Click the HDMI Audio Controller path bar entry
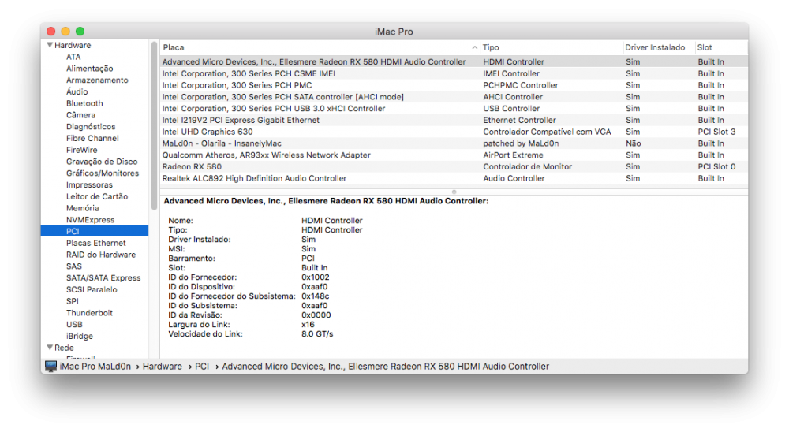This screenshot has width=789, height=432. [386, 366]
